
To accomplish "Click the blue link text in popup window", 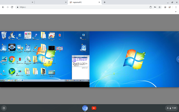I will [80, 60].
